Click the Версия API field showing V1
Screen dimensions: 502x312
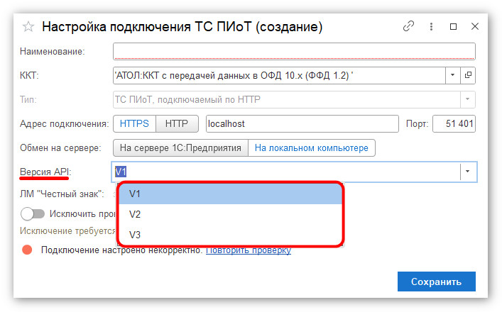(286, 172)
